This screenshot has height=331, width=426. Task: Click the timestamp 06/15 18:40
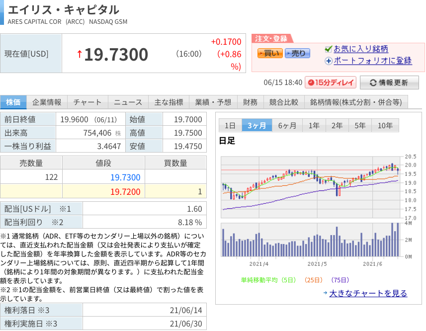click(x=283, y=83)
